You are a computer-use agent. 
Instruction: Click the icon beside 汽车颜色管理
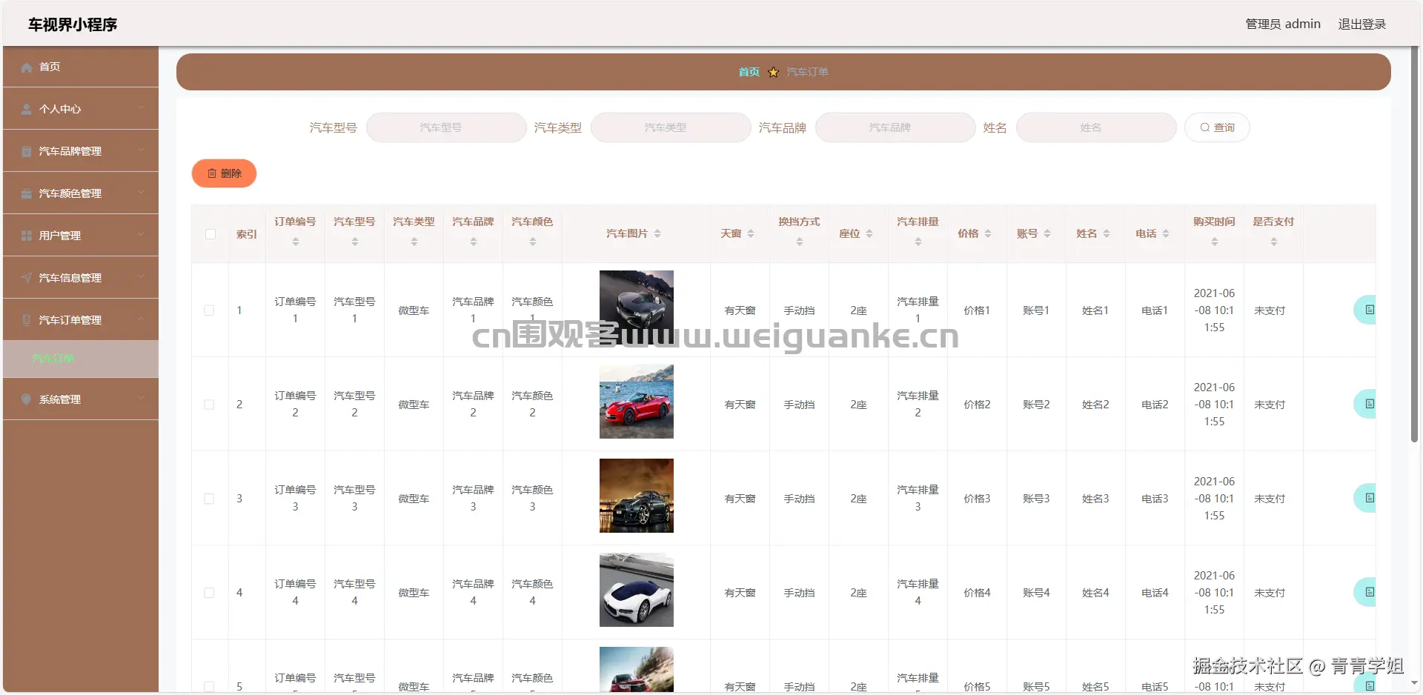pos(27,194)
